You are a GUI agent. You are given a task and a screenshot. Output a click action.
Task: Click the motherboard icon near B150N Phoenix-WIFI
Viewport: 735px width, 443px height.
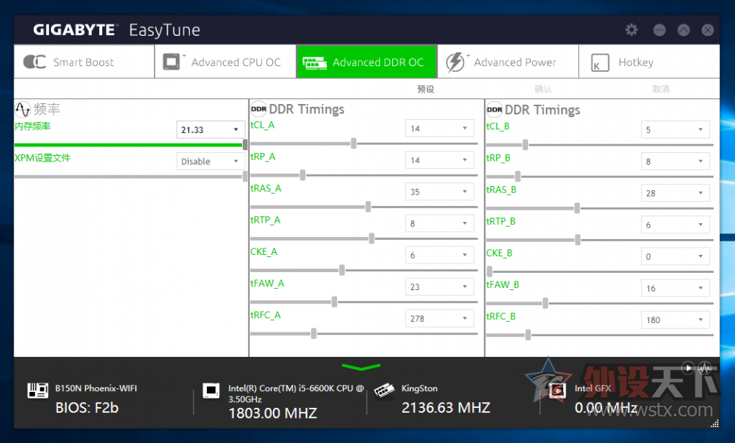(x=37, y=390)
